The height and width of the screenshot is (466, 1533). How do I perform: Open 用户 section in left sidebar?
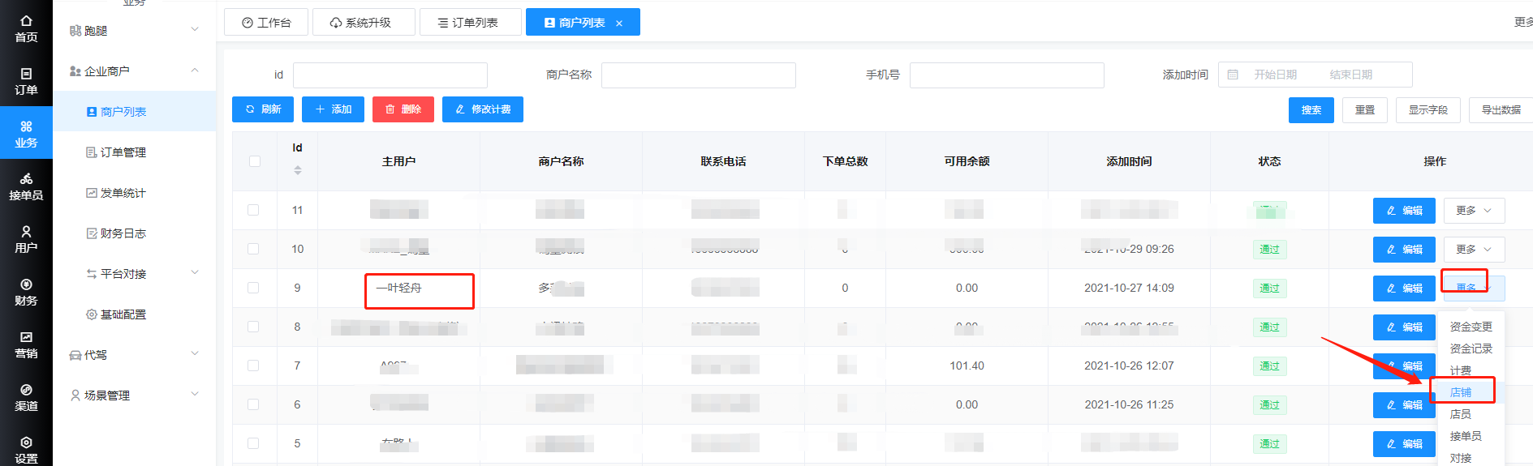26,239
